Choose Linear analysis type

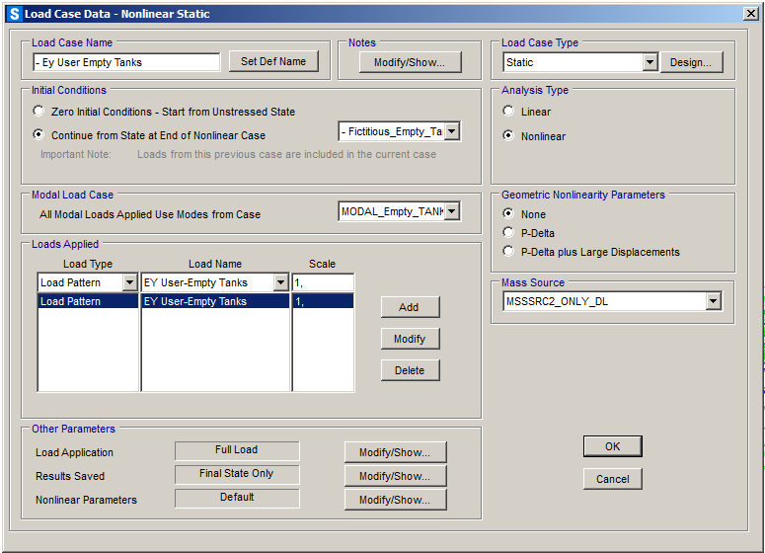[508, 112]
